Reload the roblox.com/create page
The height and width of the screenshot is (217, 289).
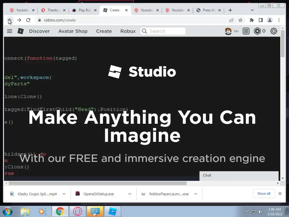point(28,20)
